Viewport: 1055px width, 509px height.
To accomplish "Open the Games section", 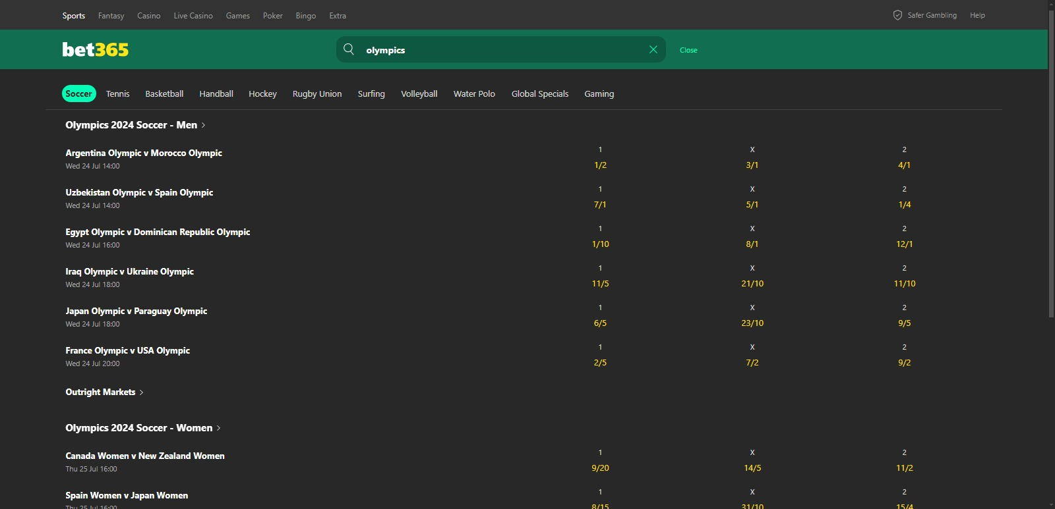I will (x=238, y=16).
